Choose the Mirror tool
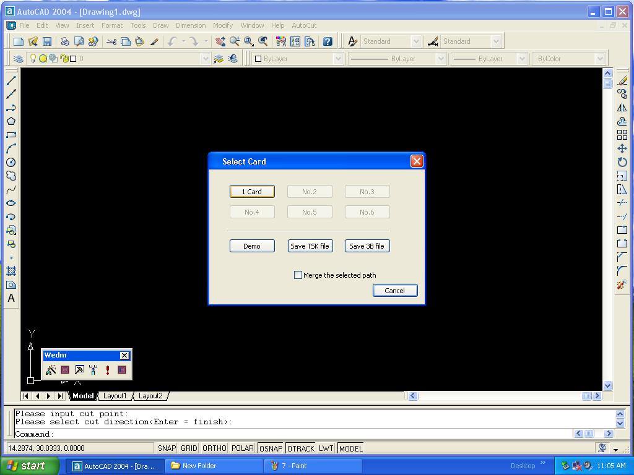The height and width of the screenshot is (475, 634). click(622, 108)
